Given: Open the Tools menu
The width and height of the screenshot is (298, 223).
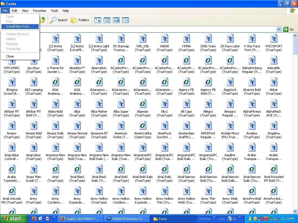Looking at the screenshot, I should click(54, 11).
